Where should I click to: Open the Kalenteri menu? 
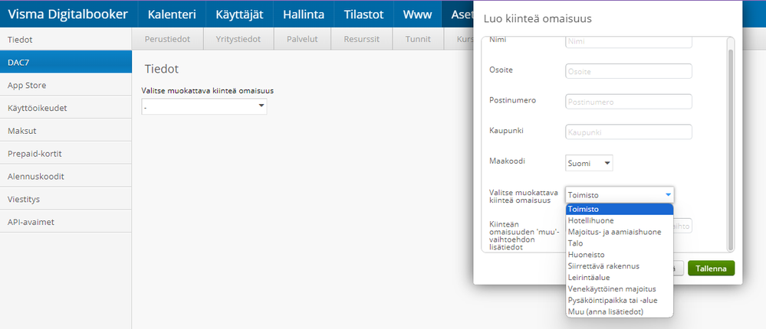[x=172, y=14]
